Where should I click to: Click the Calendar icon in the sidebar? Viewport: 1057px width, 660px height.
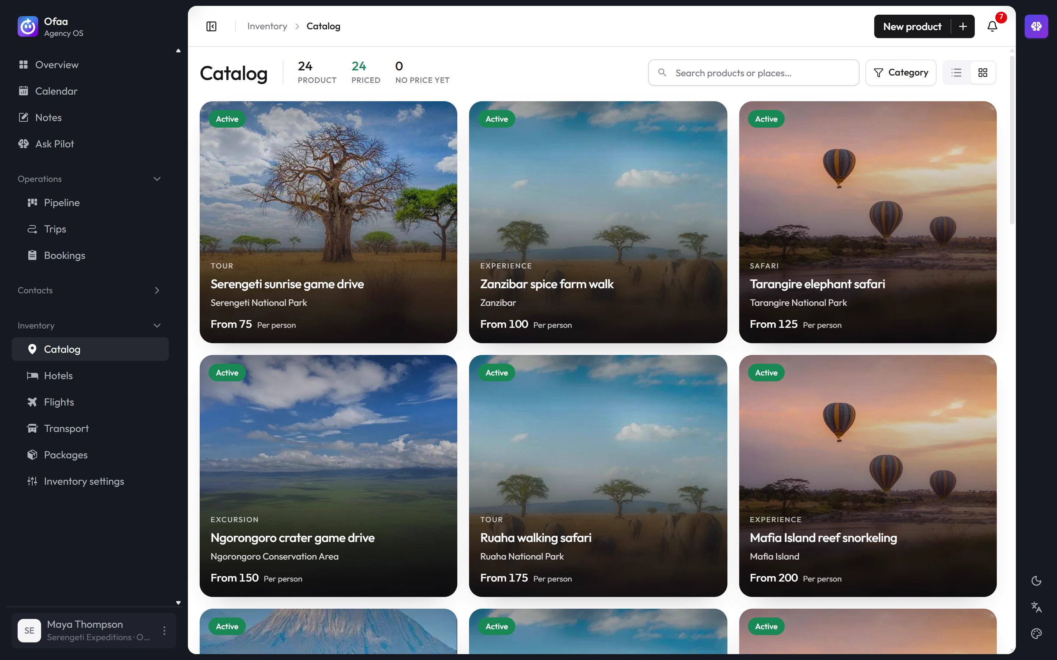click(23, 91)
